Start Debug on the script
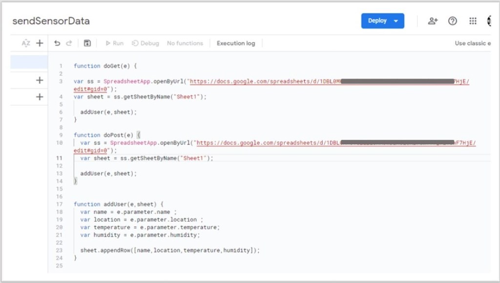500x283 pixels. click(x=146, y=43)
